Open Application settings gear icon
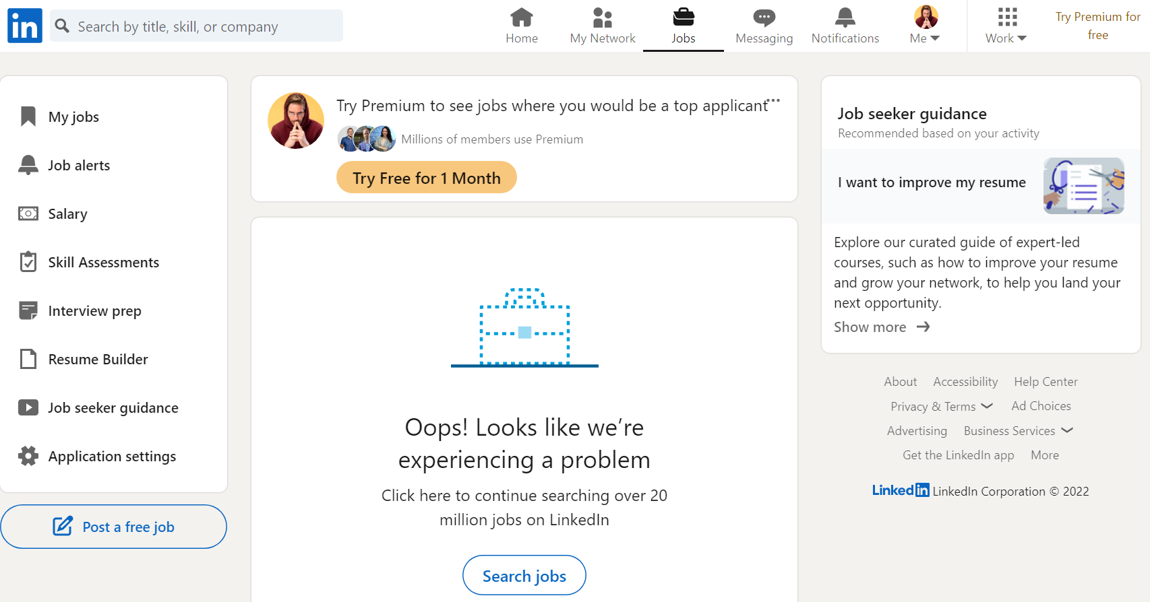Image resolution: width=1150 pixels, height=602 pixels. tap(28, 456)
